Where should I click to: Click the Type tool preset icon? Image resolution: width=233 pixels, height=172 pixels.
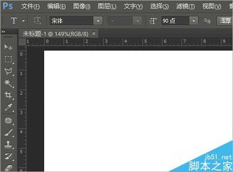pos(14,20)
